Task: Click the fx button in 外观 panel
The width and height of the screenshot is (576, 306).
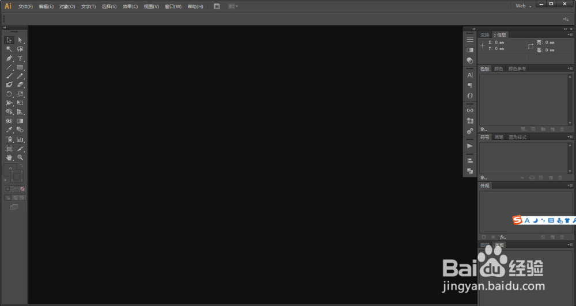Action: pos(503,238)
